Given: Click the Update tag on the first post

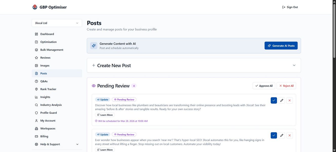Looking at the screenshot, I should pyautogui.click(x=103, y=100).
